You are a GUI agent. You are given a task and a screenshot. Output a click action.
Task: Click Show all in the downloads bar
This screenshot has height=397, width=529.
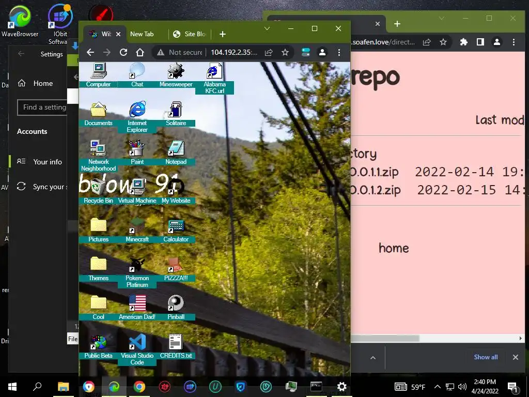tap(486, 357)
